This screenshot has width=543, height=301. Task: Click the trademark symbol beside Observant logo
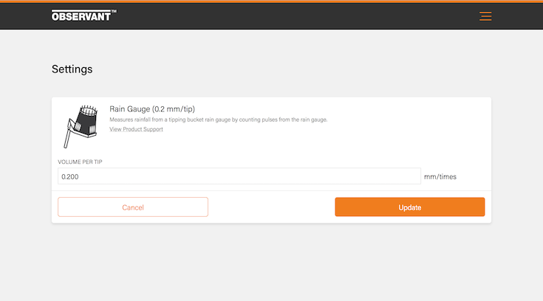tap(113, 12)
